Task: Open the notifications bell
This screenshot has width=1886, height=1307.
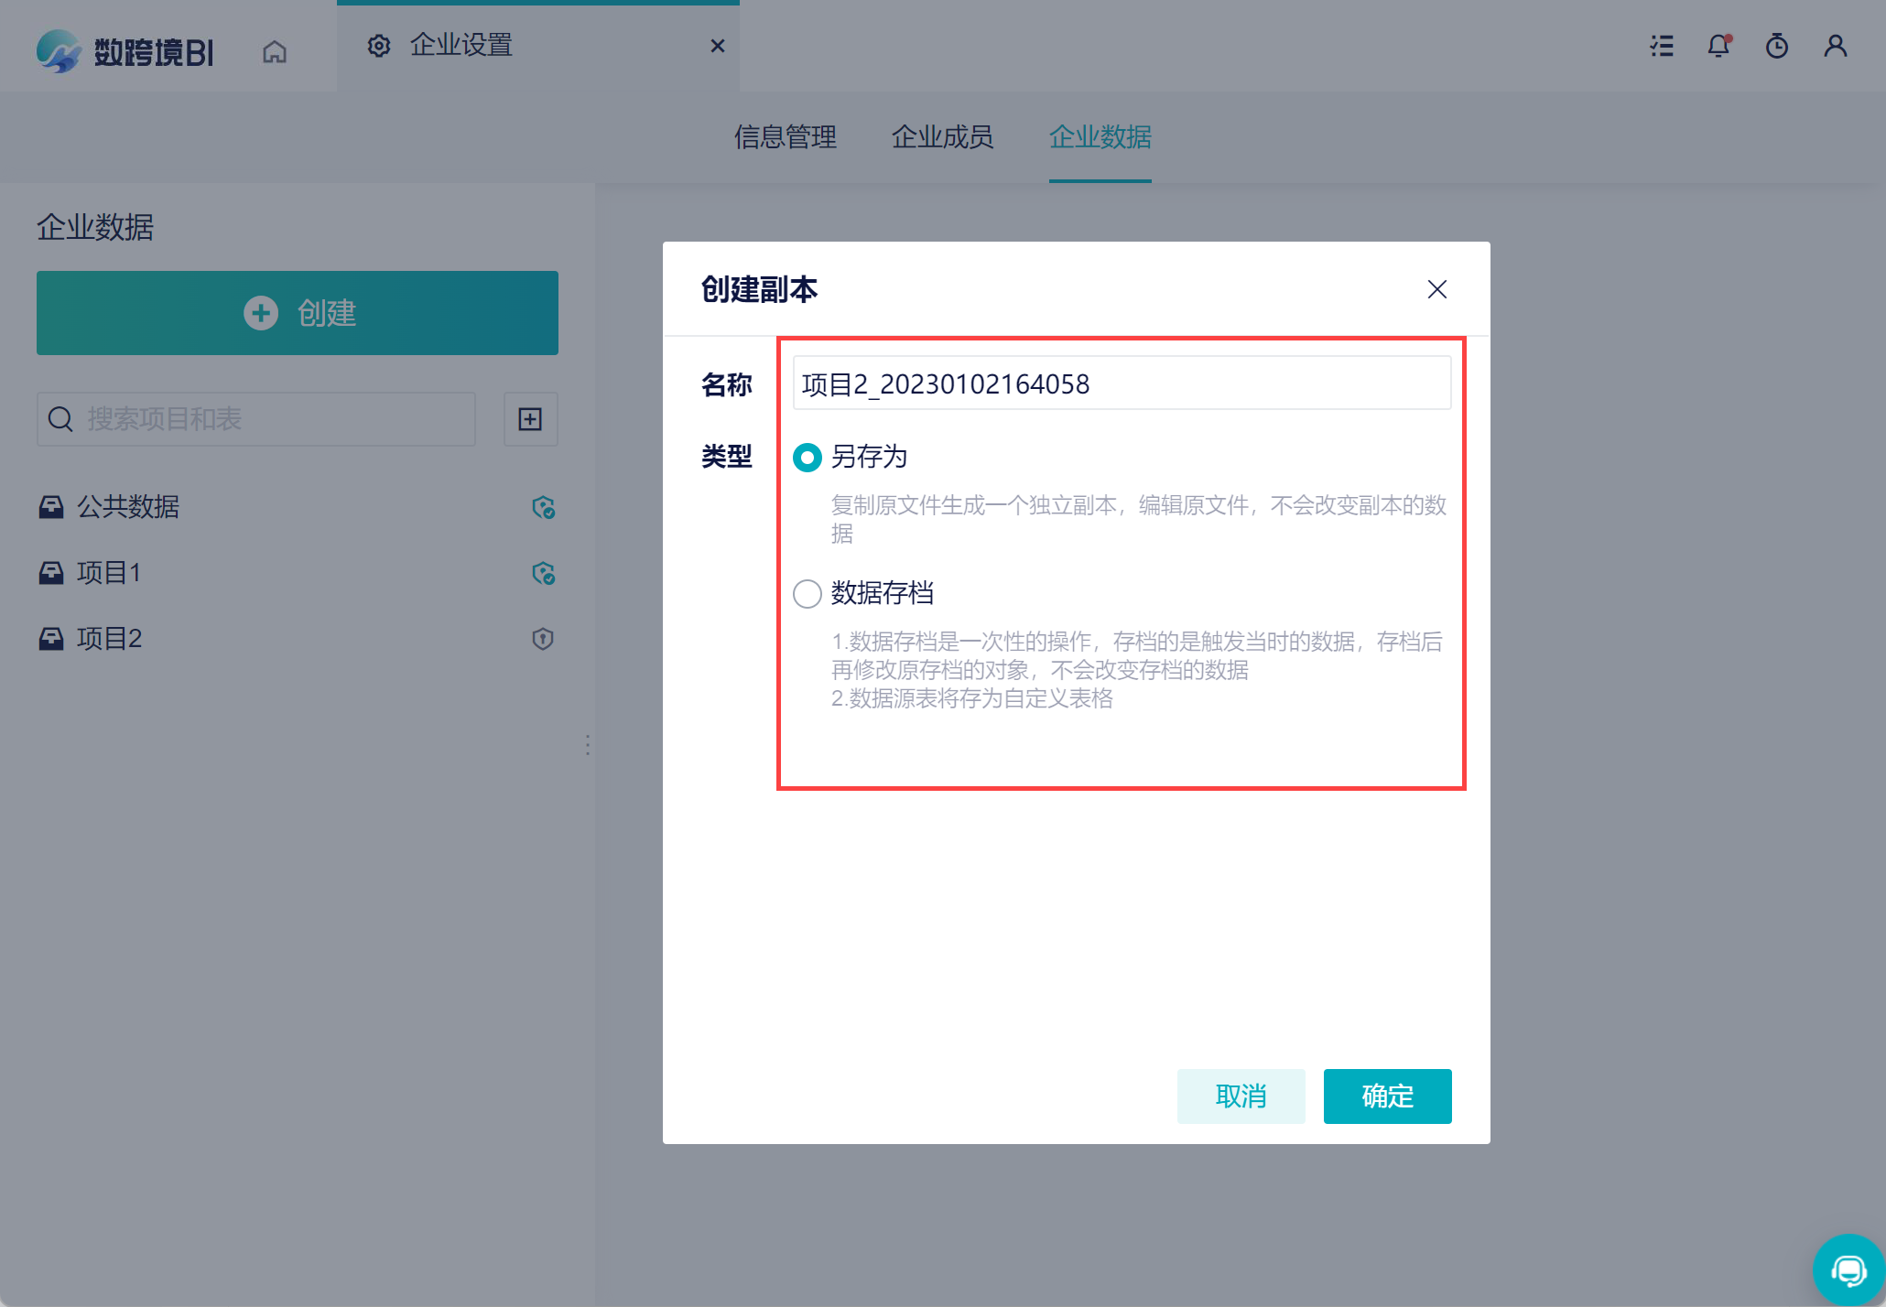Action: point(1718,46)
